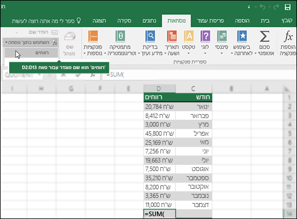
Task: Click the Undo arrow in quick access toolbar
Action: click(262, 7)
